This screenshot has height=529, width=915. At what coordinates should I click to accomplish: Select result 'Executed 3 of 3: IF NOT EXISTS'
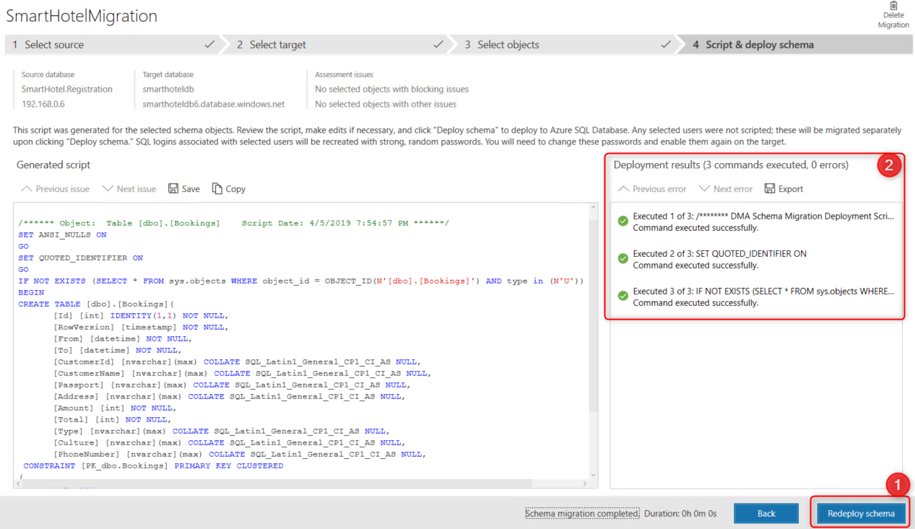[756, 297]
